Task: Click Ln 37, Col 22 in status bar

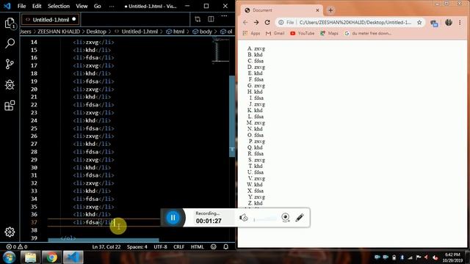Action: tap(106, 246)
